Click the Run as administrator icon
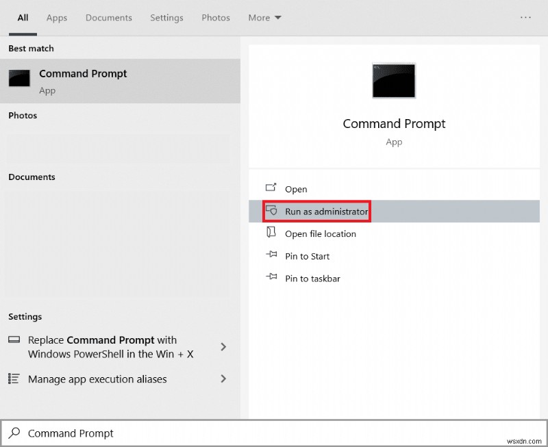 pyautogui.click(x=271, y=211)
